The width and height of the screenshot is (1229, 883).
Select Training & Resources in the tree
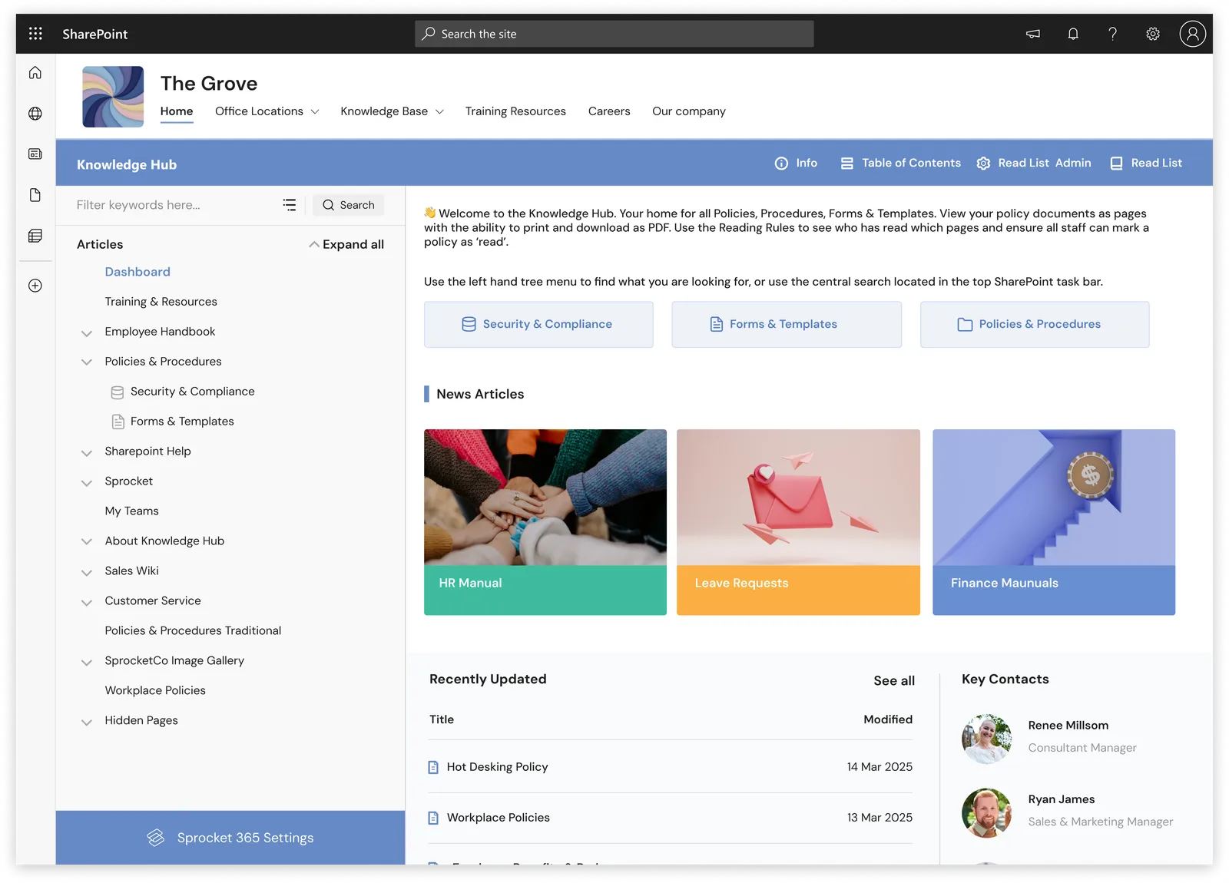[161, 302]
